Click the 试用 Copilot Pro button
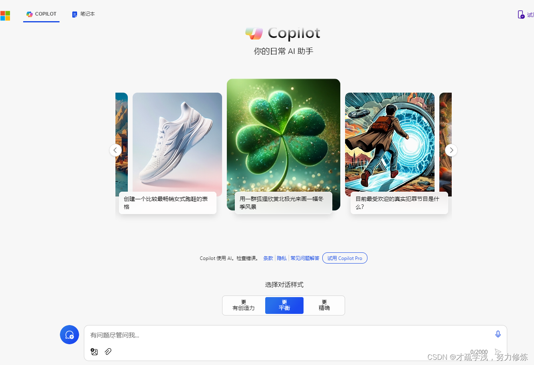The width and height of the screenshot is (534, 365). 345,258
